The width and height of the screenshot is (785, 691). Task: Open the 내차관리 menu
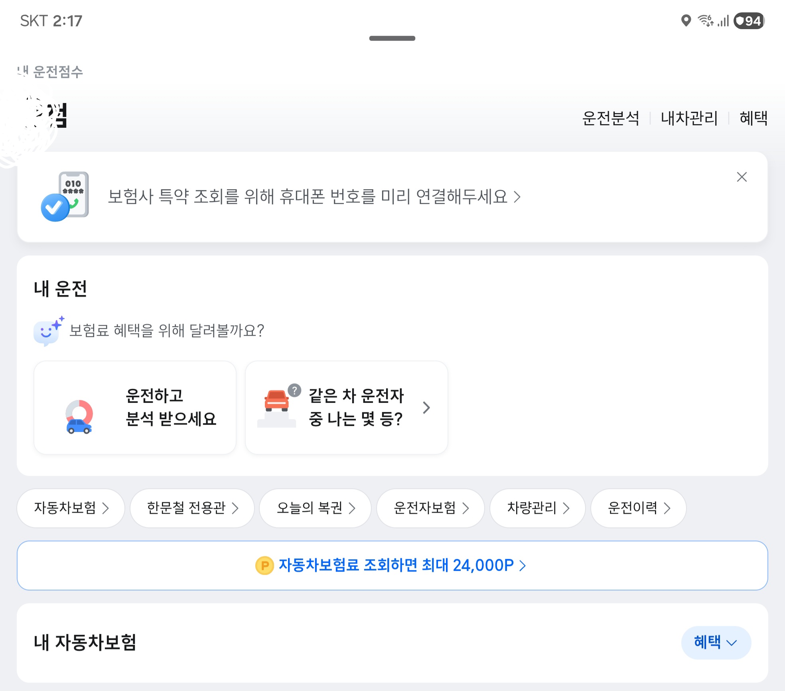[690, 117]
